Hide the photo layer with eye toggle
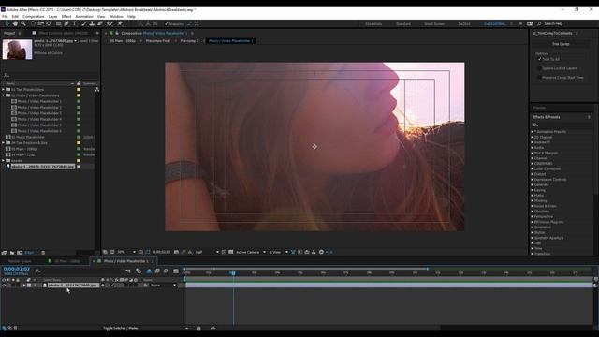The width and height of the screenshot is (599, 337). [x=4, y=285]
